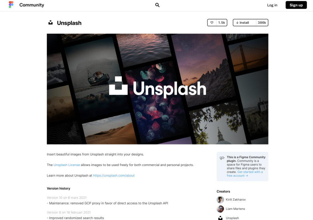
Task: Open Liam Martens' avatar
Action: [x=220, y=209]
